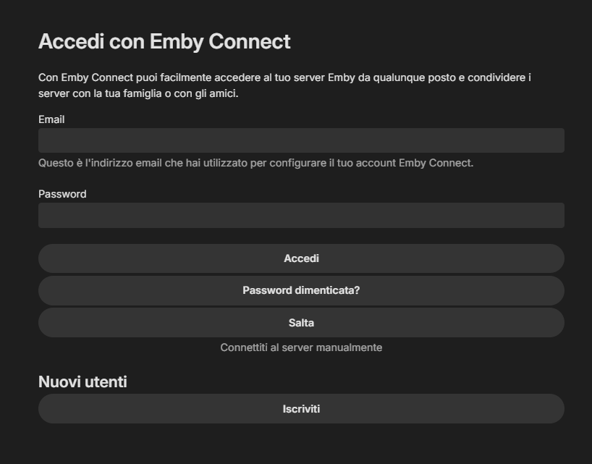
Task: Select the box under Password label
Action: coord(301,216)
